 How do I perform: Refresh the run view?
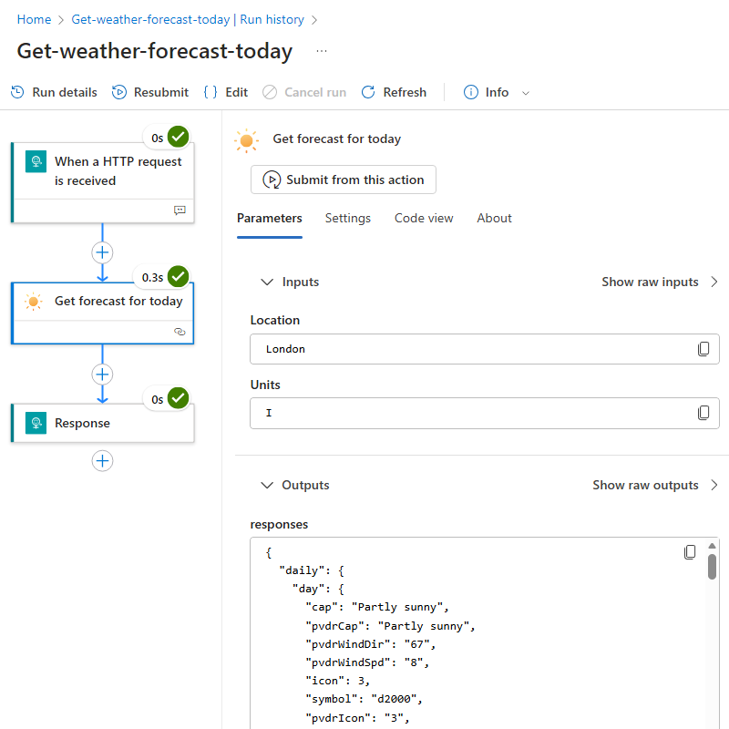[x=394, y=92]
